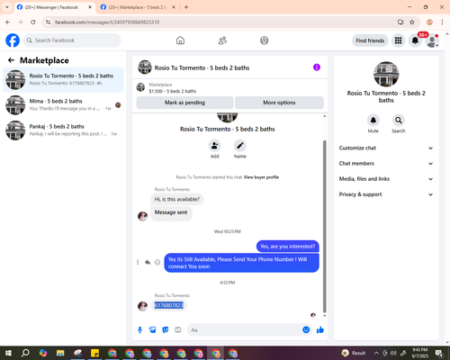Open the account profile avatar menu
450x360 pixels.
(x=432, y=40)
